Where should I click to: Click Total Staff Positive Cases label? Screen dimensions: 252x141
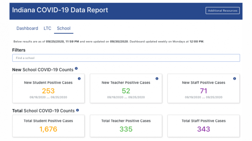(204, 121)
